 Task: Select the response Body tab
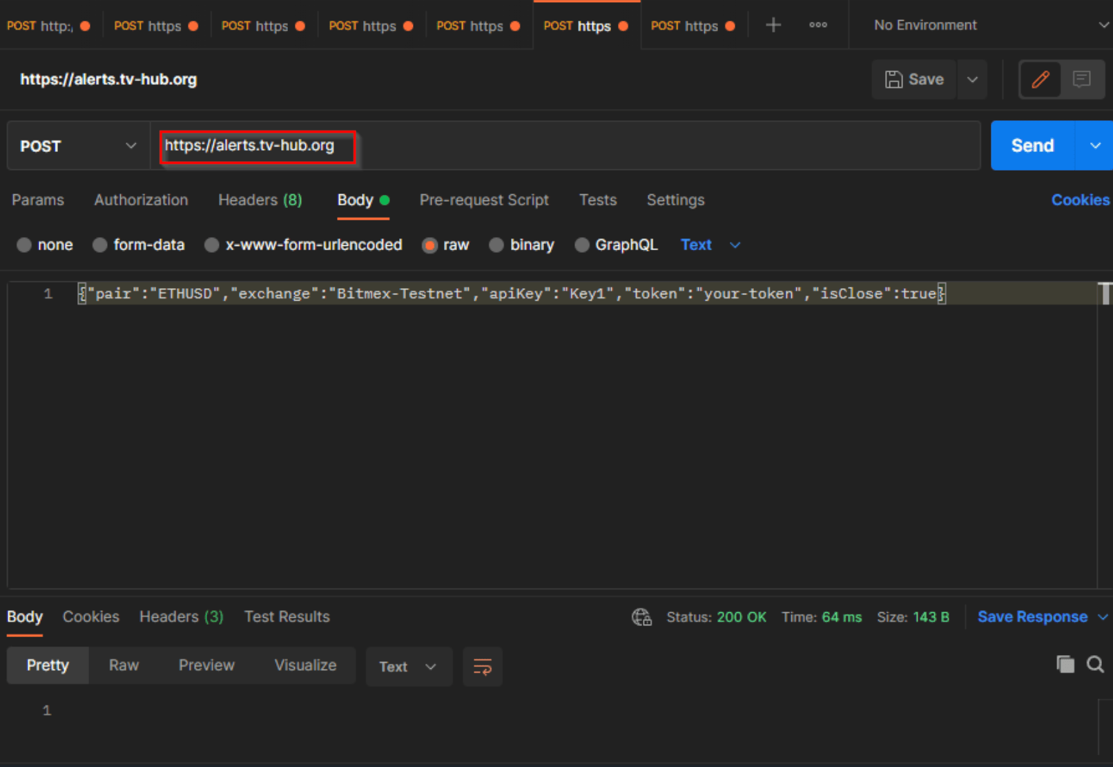point(25,617)
